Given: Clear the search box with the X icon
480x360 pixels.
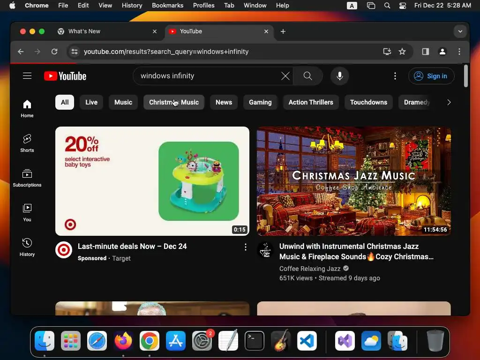Looking at the screenshot, I should [x=285, y=76].
